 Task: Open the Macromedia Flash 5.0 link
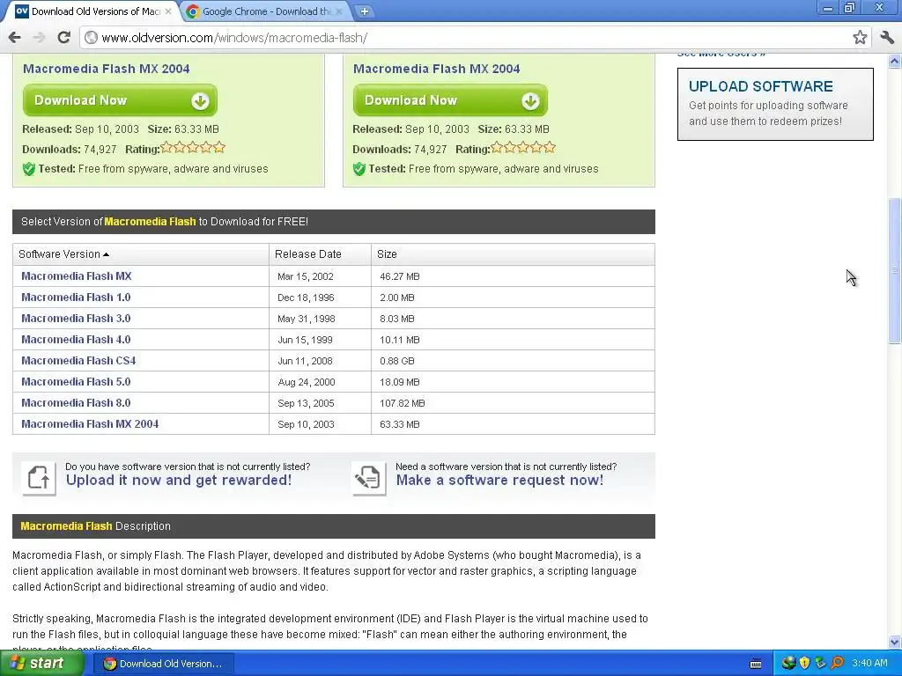pyautogui.click(x=76, y=382)
